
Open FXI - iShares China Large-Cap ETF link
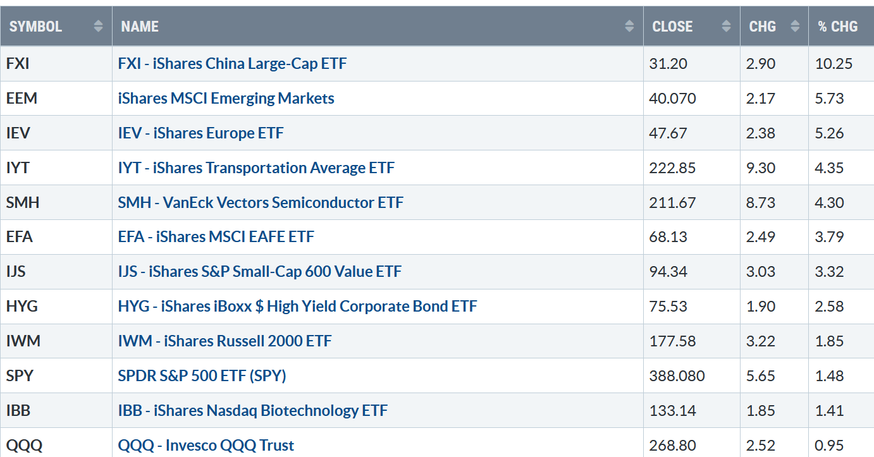pyautogui.click(x=232, y=63)
